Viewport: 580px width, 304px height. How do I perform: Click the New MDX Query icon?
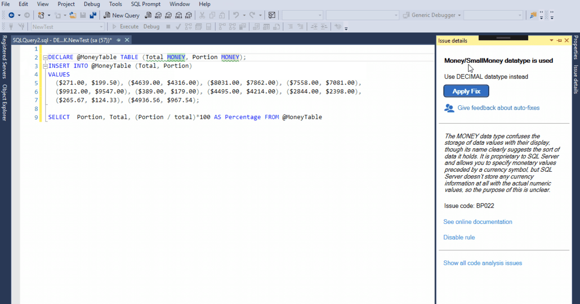pyautogui.click(x=158, y=15)
